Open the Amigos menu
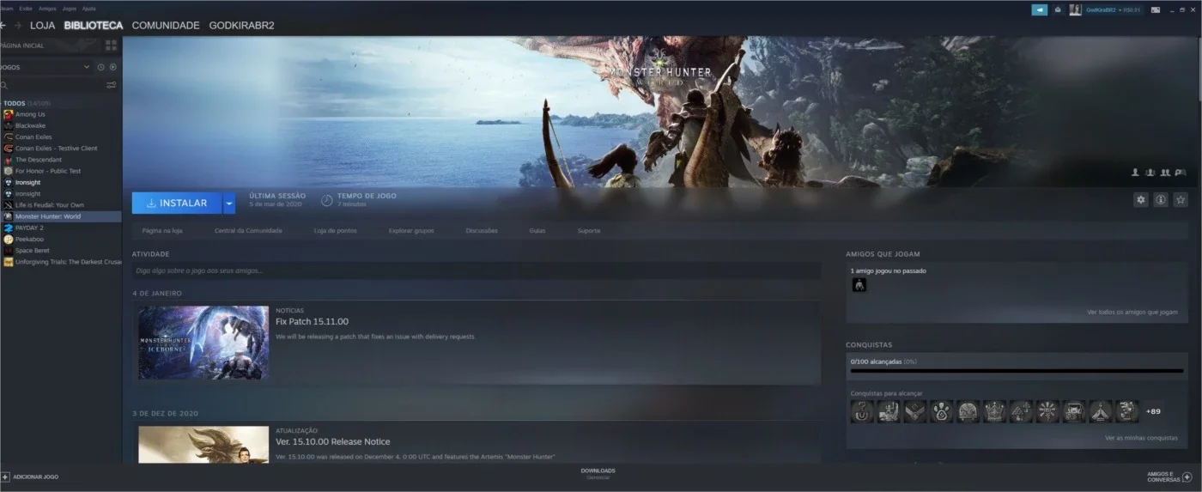This screenshot has width=1202, height=492. point(47,9)
